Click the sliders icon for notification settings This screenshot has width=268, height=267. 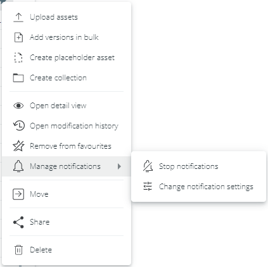148,187
